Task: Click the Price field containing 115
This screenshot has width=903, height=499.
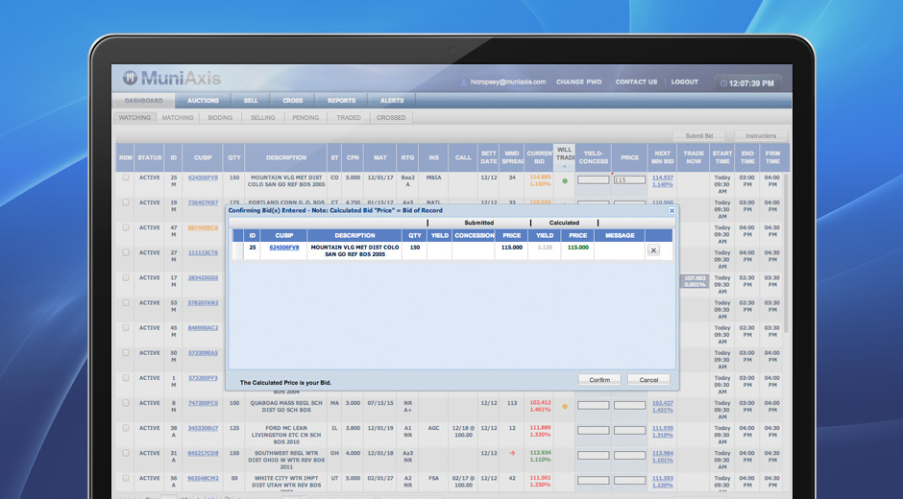Action: pos(629,180)
